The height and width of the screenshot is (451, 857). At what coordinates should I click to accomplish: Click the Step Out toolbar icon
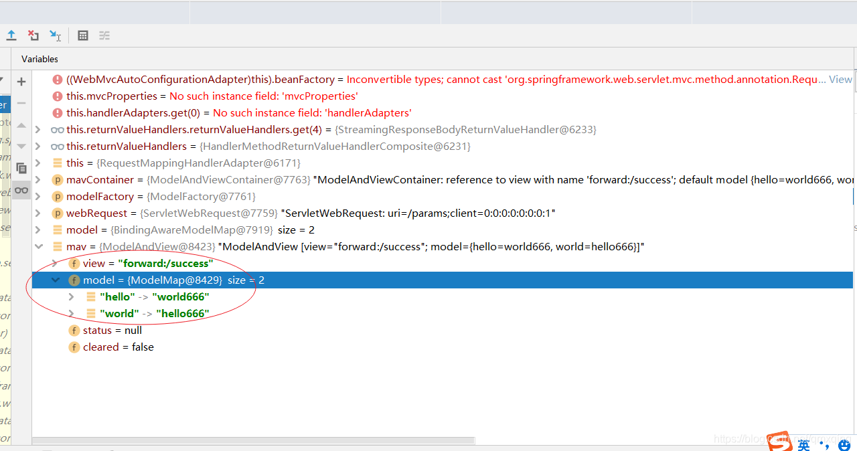click(11, 35)
